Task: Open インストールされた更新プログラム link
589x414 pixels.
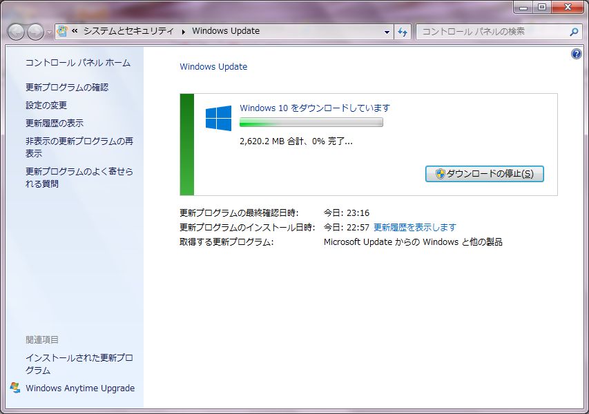Action: (x=79, y=364)
